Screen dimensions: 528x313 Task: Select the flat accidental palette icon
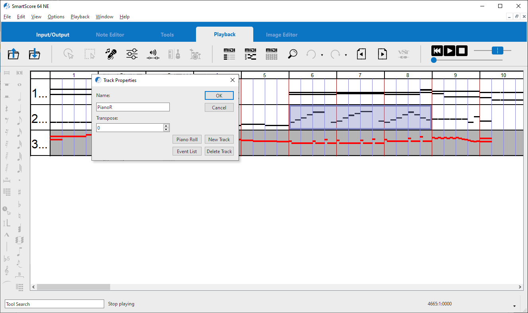[19, 204]
